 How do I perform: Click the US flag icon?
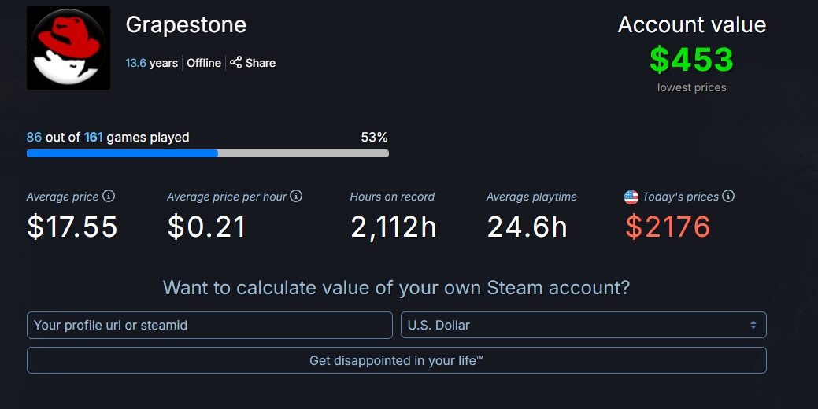point(631,197)
